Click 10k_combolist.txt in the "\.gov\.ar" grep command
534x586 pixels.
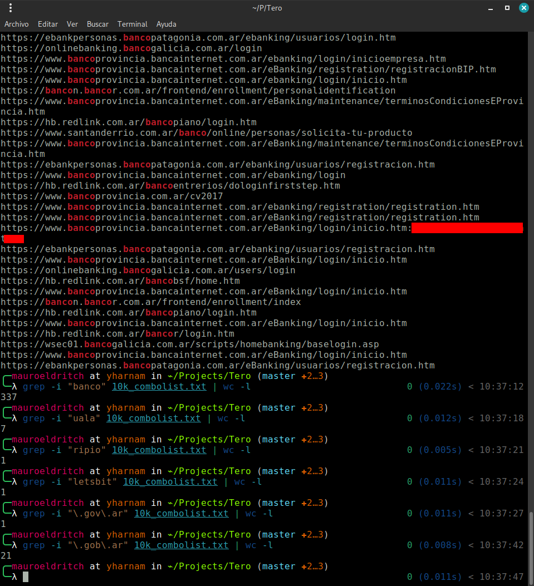tap(182, 514)
